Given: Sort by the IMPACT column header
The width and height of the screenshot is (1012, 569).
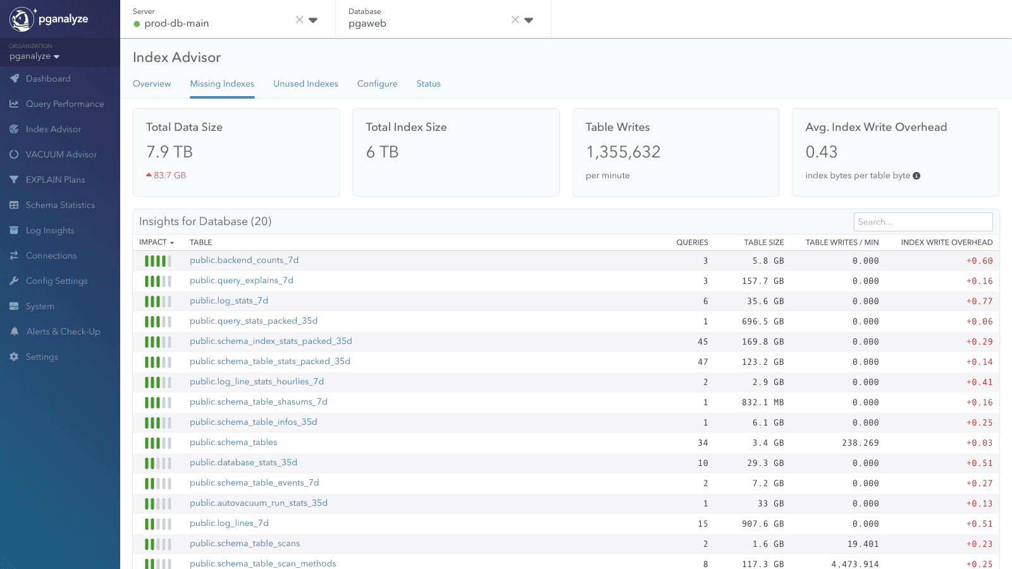Looking at the screenshot, I should tap(156, 242).
